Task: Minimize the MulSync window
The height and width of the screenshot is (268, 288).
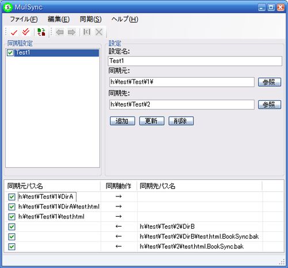Action: 262,7
